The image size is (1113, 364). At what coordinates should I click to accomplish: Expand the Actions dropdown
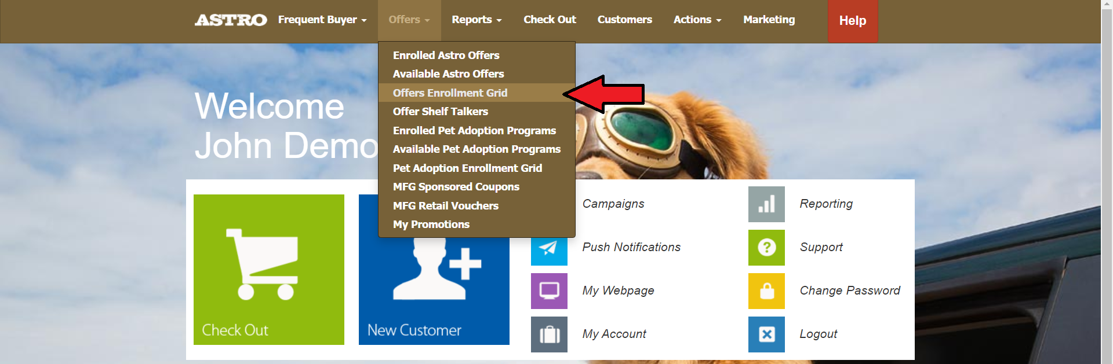click(x=697, y=20)
